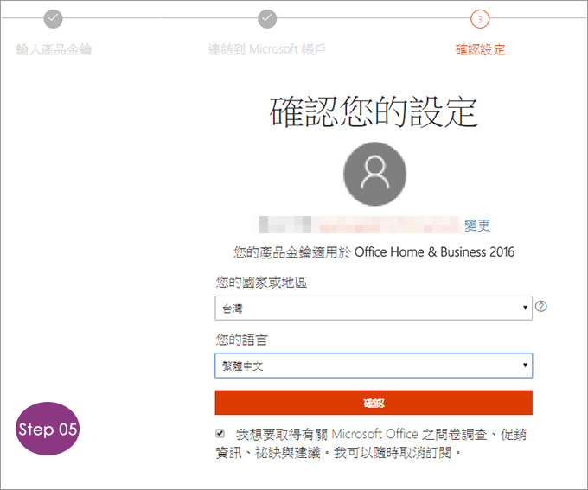Click the 變更 link to change account

[x=477, y=225]
